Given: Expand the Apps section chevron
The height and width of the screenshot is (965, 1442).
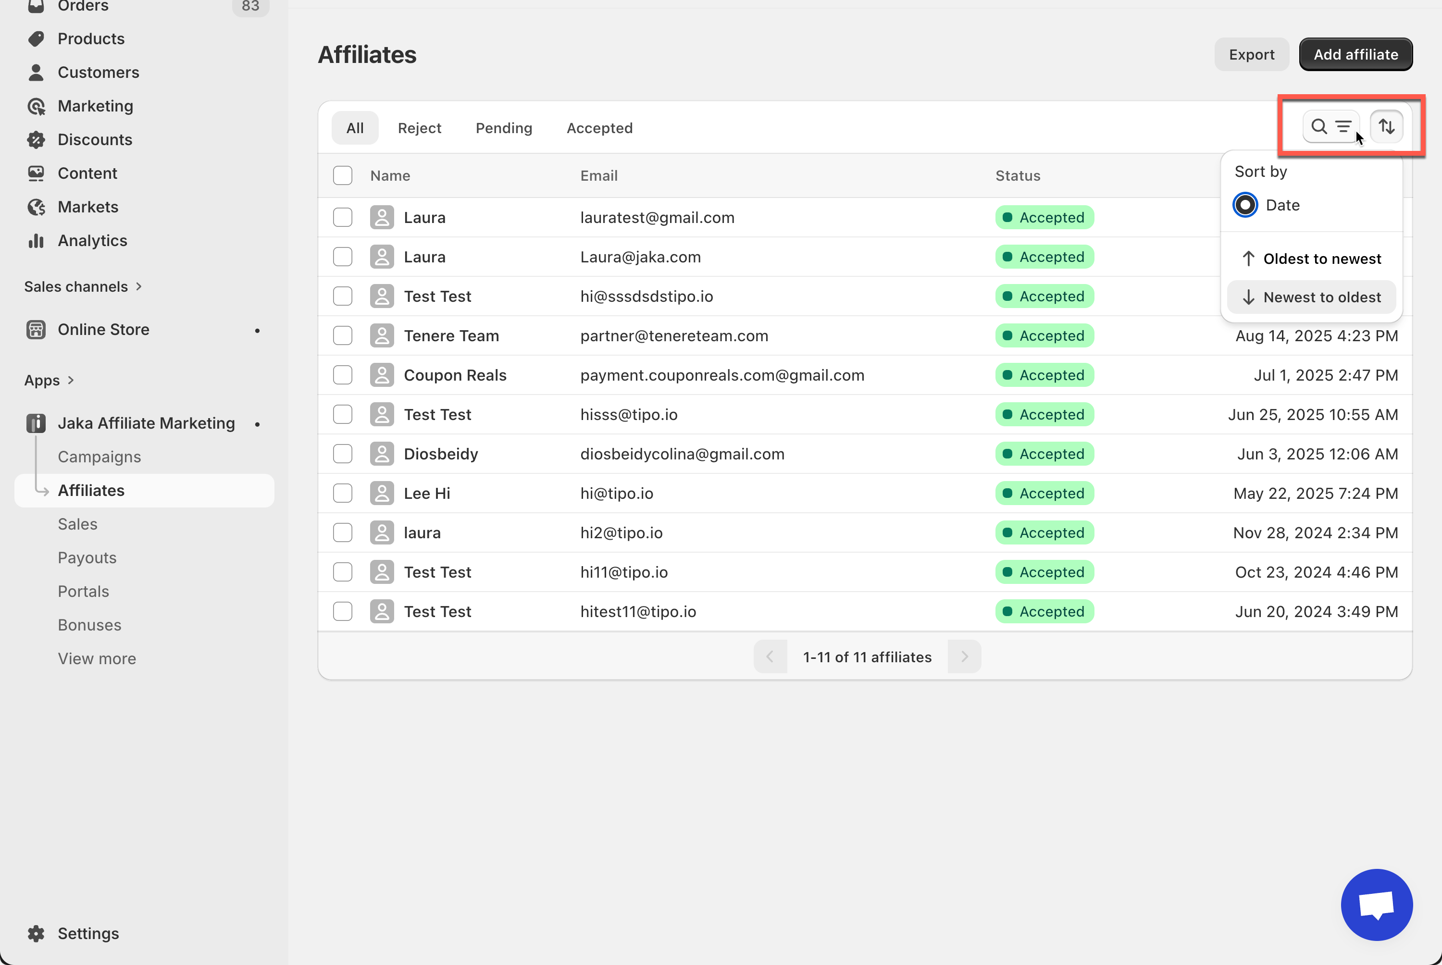Looking at the screenshot, I should click(x=71, y=380).
